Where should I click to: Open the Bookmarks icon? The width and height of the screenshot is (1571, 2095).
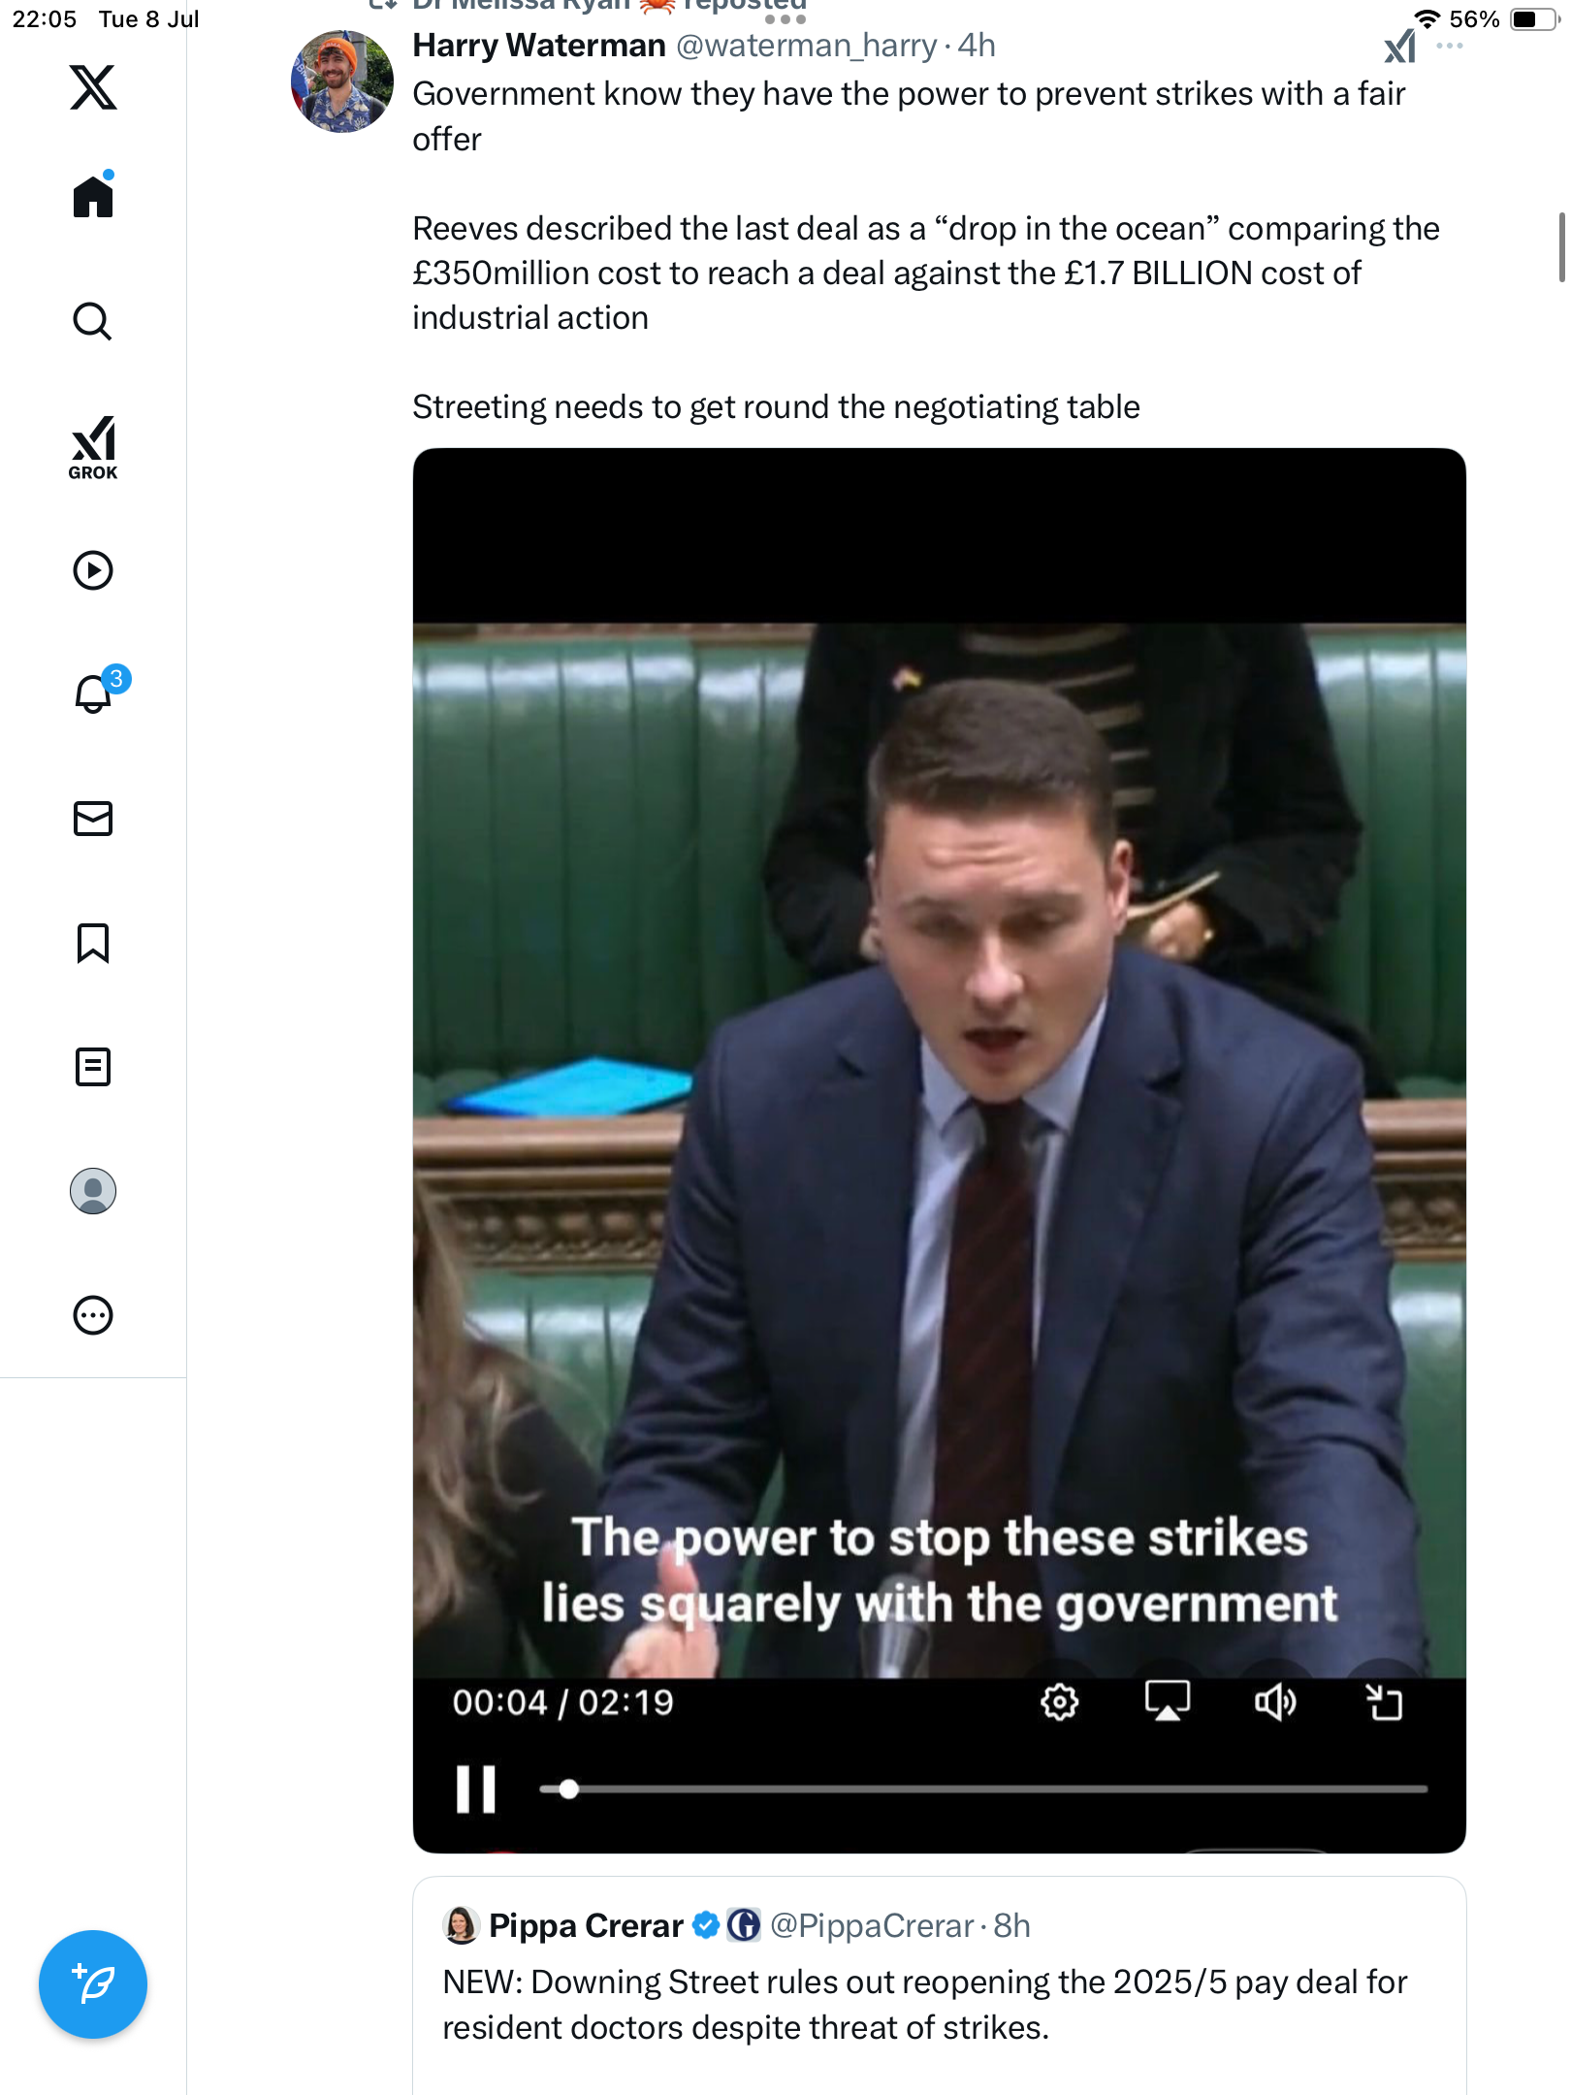coord(93,943)
